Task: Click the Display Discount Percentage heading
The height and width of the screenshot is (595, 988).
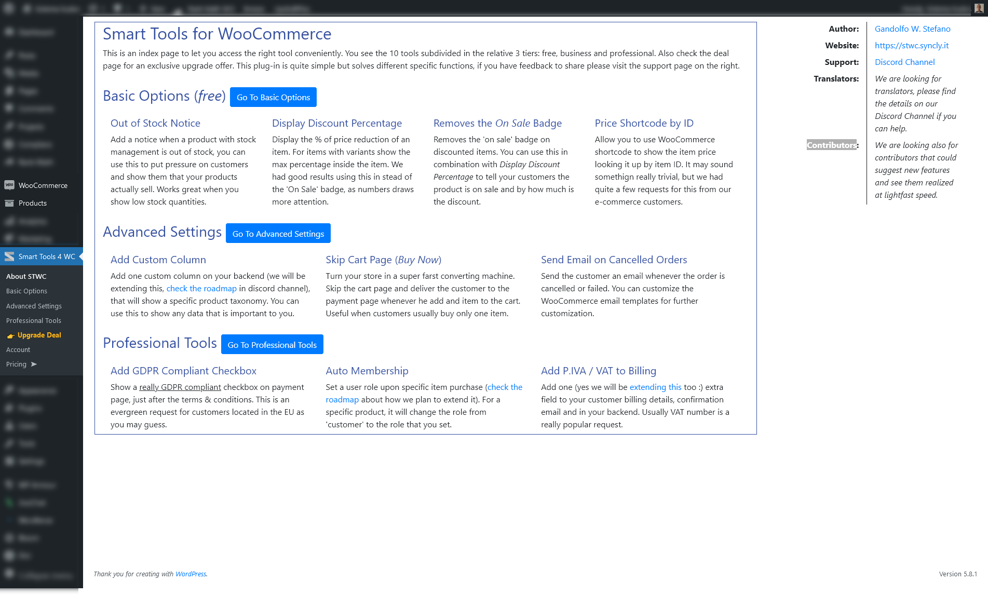Action: tap(337, 124)
